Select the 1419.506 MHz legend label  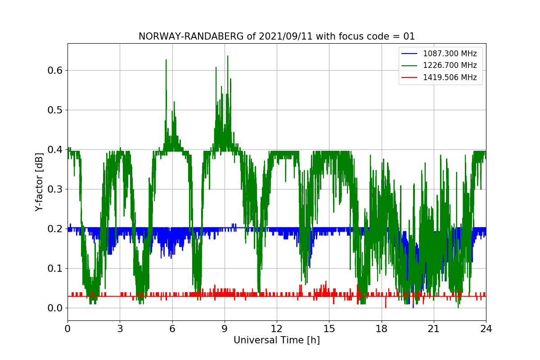click(450, 77)
